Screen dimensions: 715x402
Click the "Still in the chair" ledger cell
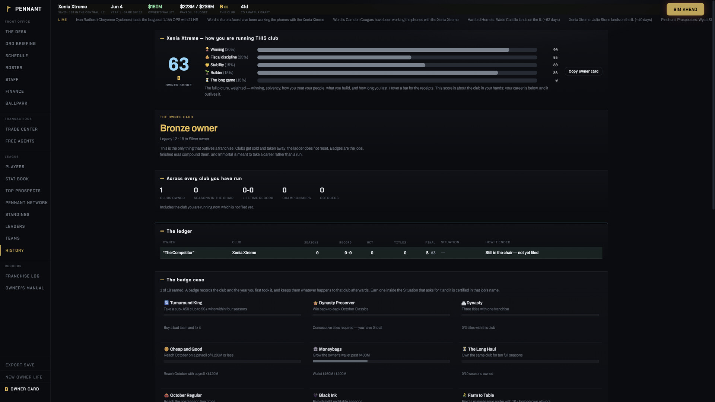[512, 253]
